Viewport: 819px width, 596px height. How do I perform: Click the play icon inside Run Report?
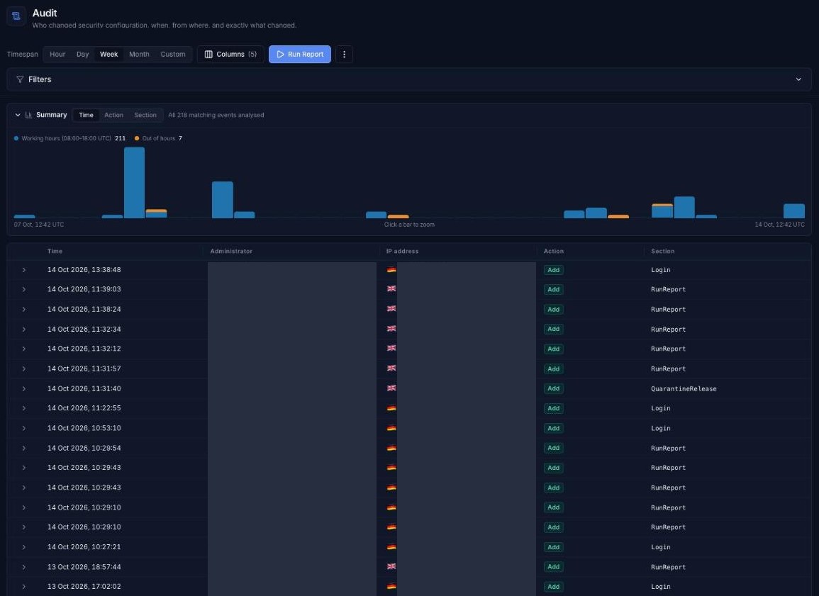(281, 55)
